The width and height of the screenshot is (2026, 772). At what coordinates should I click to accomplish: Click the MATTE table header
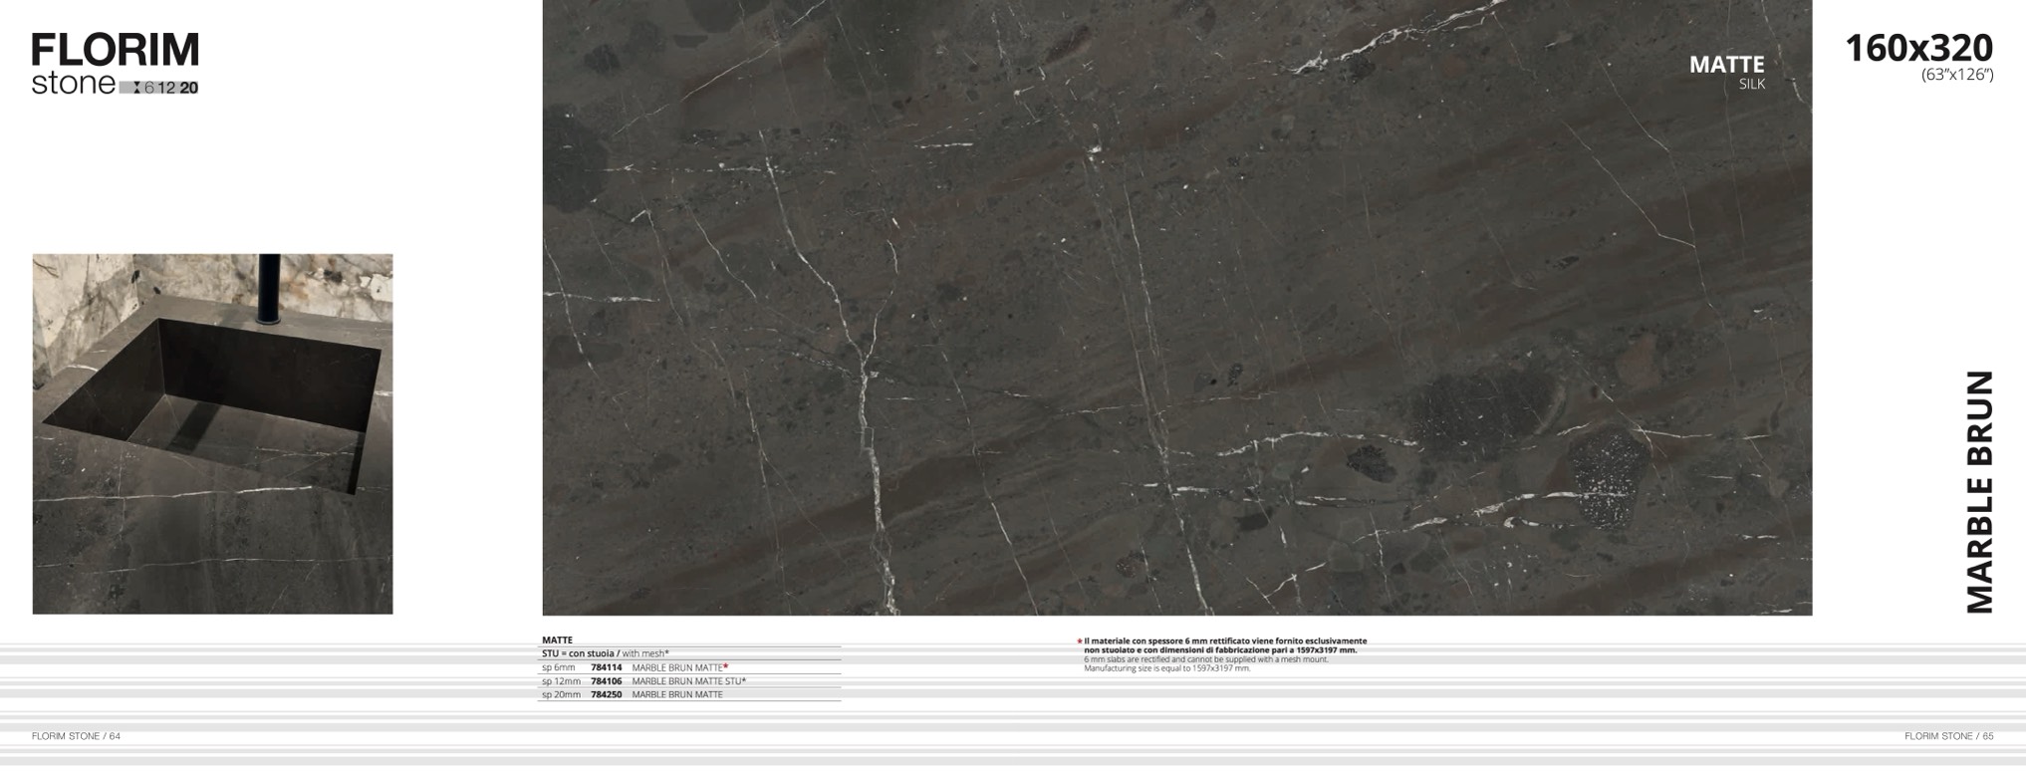(557, 641)
